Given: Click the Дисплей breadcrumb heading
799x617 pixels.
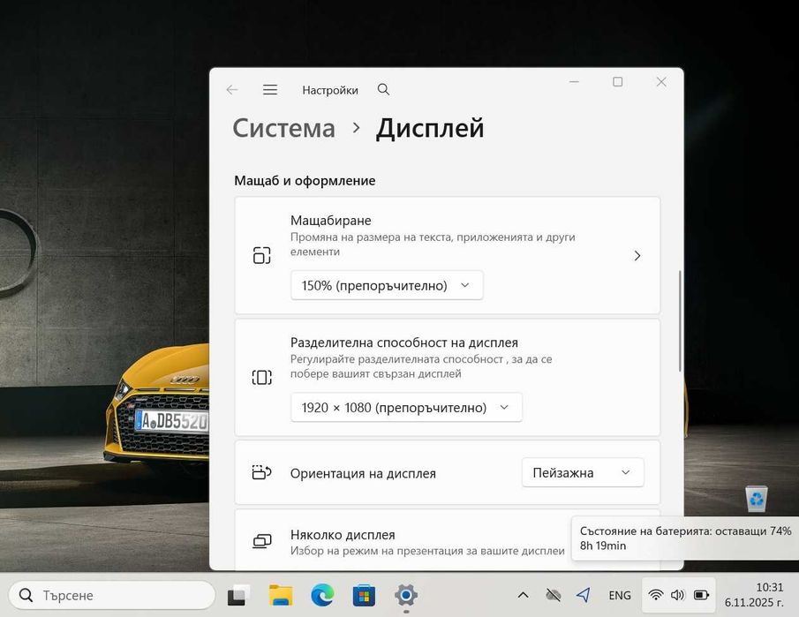Looking at the screenshot, I should pyautogui.click(x=430, y=128).
